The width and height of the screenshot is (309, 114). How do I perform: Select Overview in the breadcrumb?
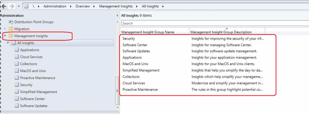click(83, 6)
